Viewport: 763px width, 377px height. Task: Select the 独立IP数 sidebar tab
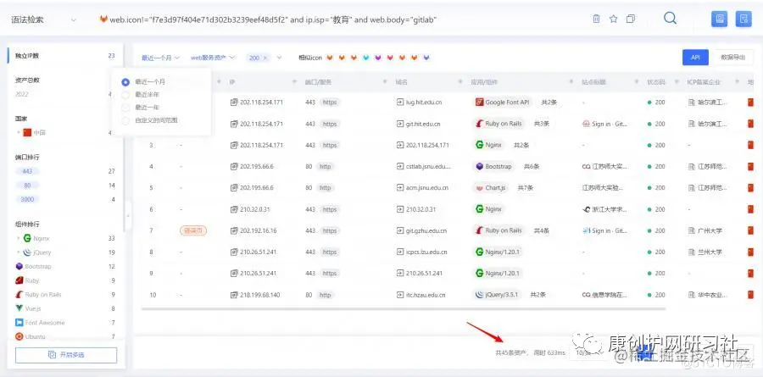pyautogui.click(x=65, y=56)
